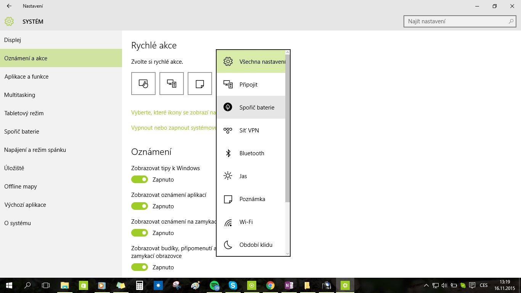
Task: Choose Spořič baterie in the dropdown list
Action: 251,107
